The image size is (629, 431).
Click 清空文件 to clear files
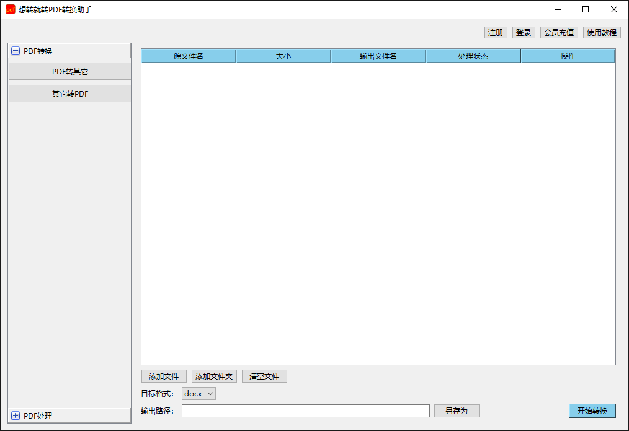pyautogui.click(x=264, y=376)
